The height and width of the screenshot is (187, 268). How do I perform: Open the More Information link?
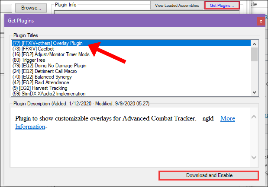(x=227, y=118)
